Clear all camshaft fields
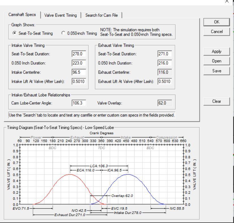Image resolution: width=234 pixels, height=223 pixels. click(217, 101)
